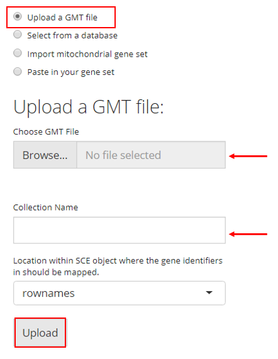This screenshot has width=278, height=359.
Task: Click the Paste in your gene set label
Action: tap(71, 72)
